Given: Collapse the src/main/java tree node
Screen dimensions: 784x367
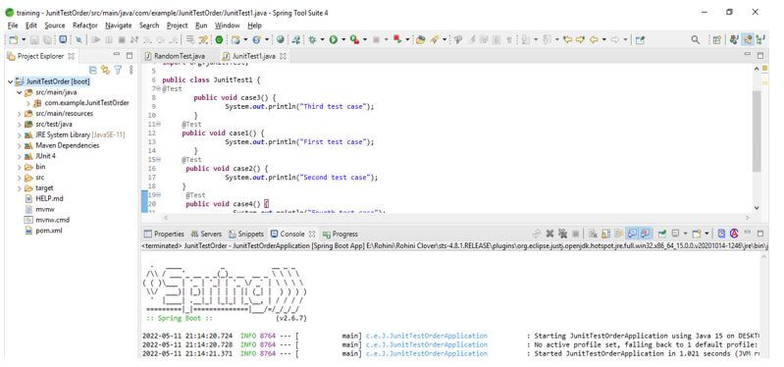Looking at the screenshot, I should pos(19,92).
